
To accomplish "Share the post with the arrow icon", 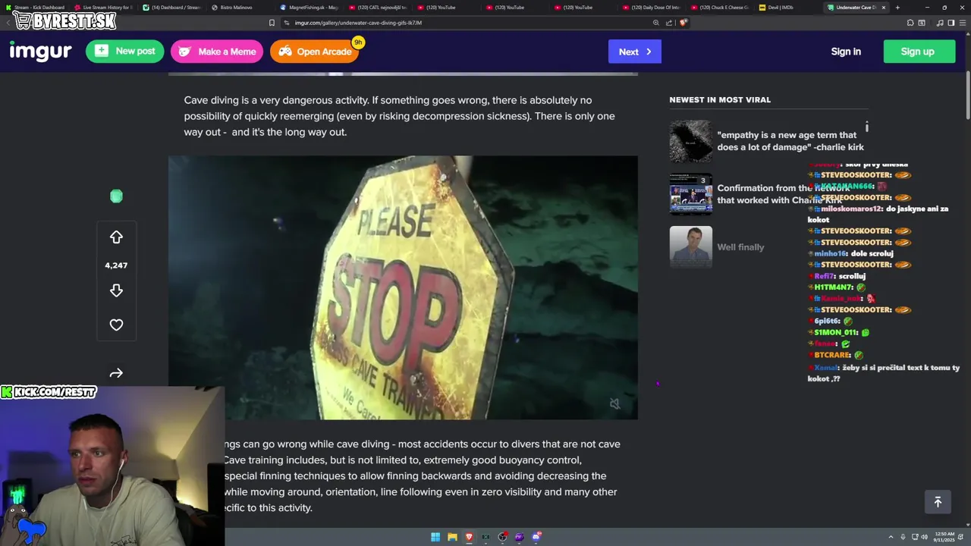I will coord(116,373).
